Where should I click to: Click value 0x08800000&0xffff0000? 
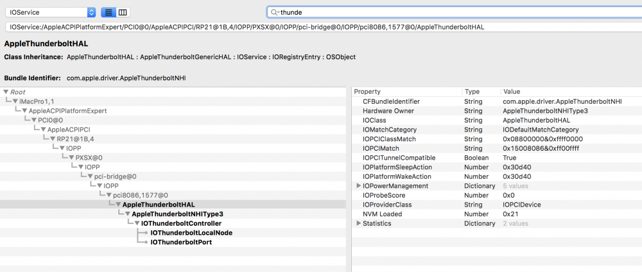pyautogui.click(x=543, y=139)
